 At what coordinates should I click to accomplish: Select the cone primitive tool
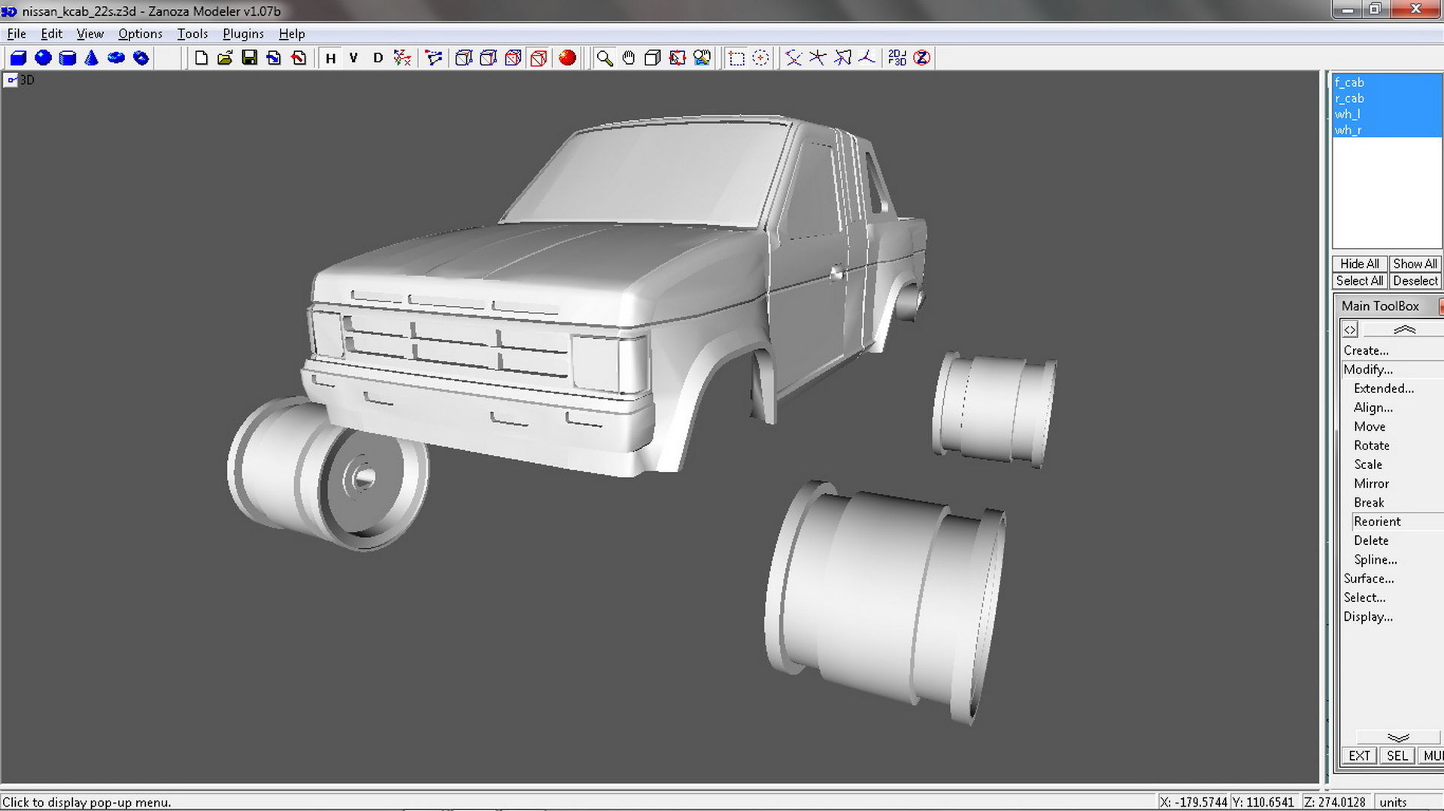(92, 58)
